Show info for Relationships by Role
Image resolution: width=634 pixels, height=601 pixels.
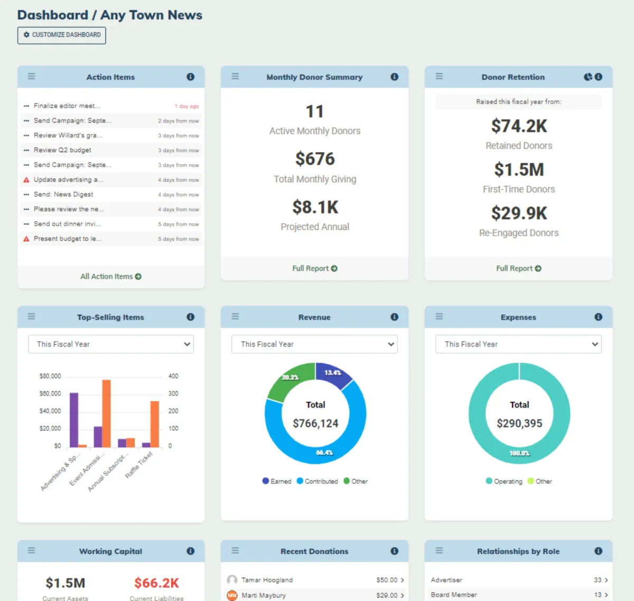tap(599, 551)
